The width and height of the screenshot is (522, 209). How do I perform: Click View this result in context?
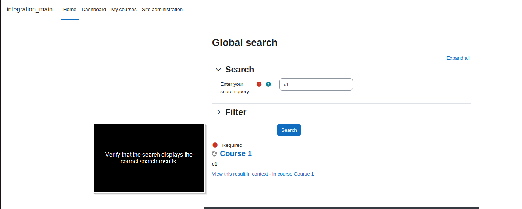(240, 174)
